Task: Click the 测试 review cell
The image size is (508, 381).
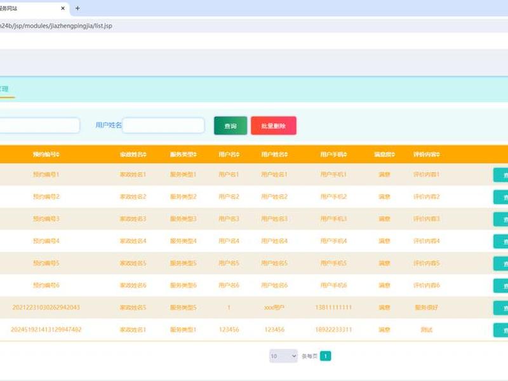Action: tap(426, 330)
